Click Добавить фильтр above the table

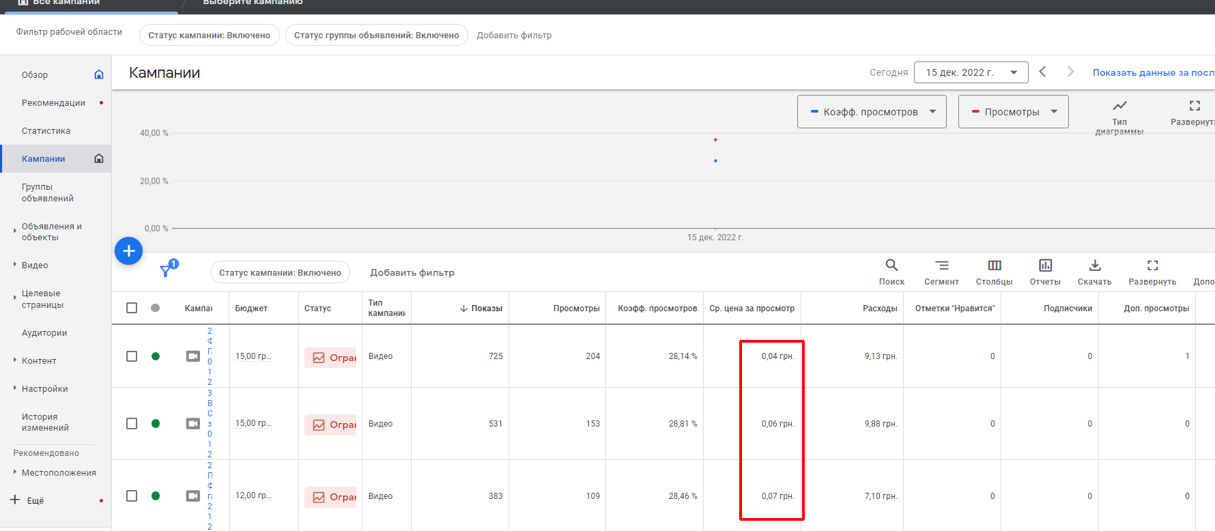click(x=412, y=272)
